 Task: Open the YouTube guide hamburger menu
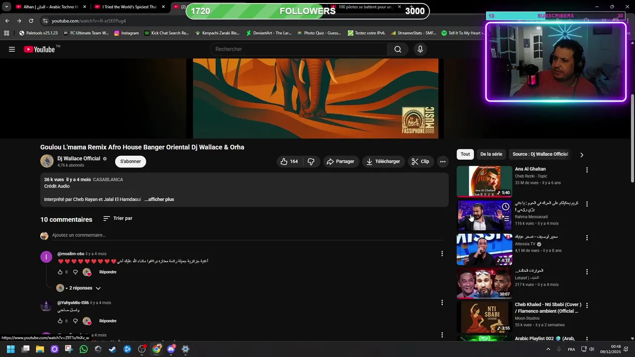click(12, 49)
